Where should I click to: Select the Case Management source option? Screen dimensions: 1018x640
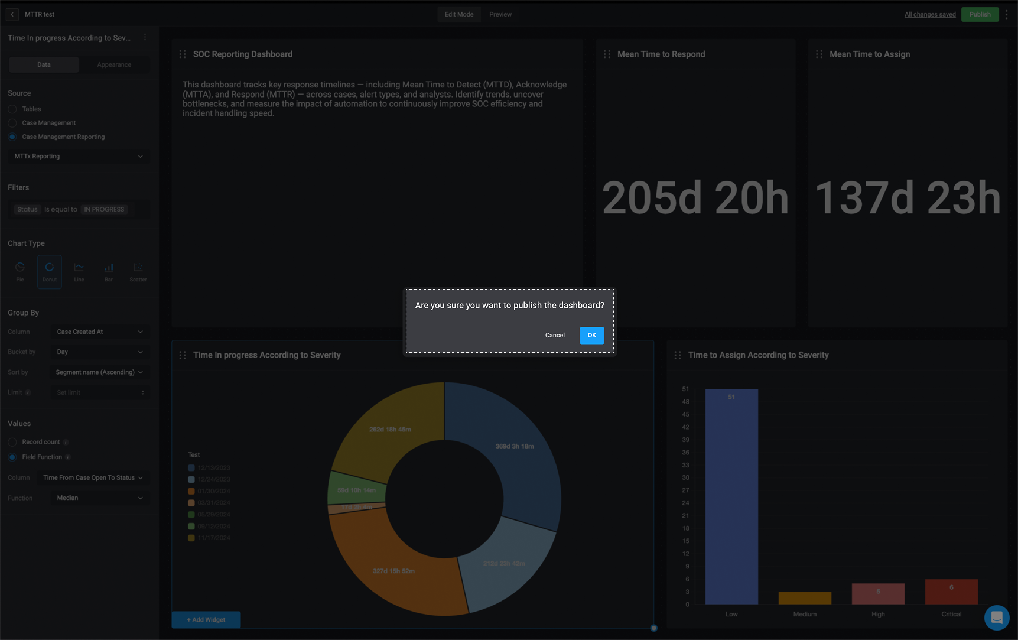tap(12, 123)
